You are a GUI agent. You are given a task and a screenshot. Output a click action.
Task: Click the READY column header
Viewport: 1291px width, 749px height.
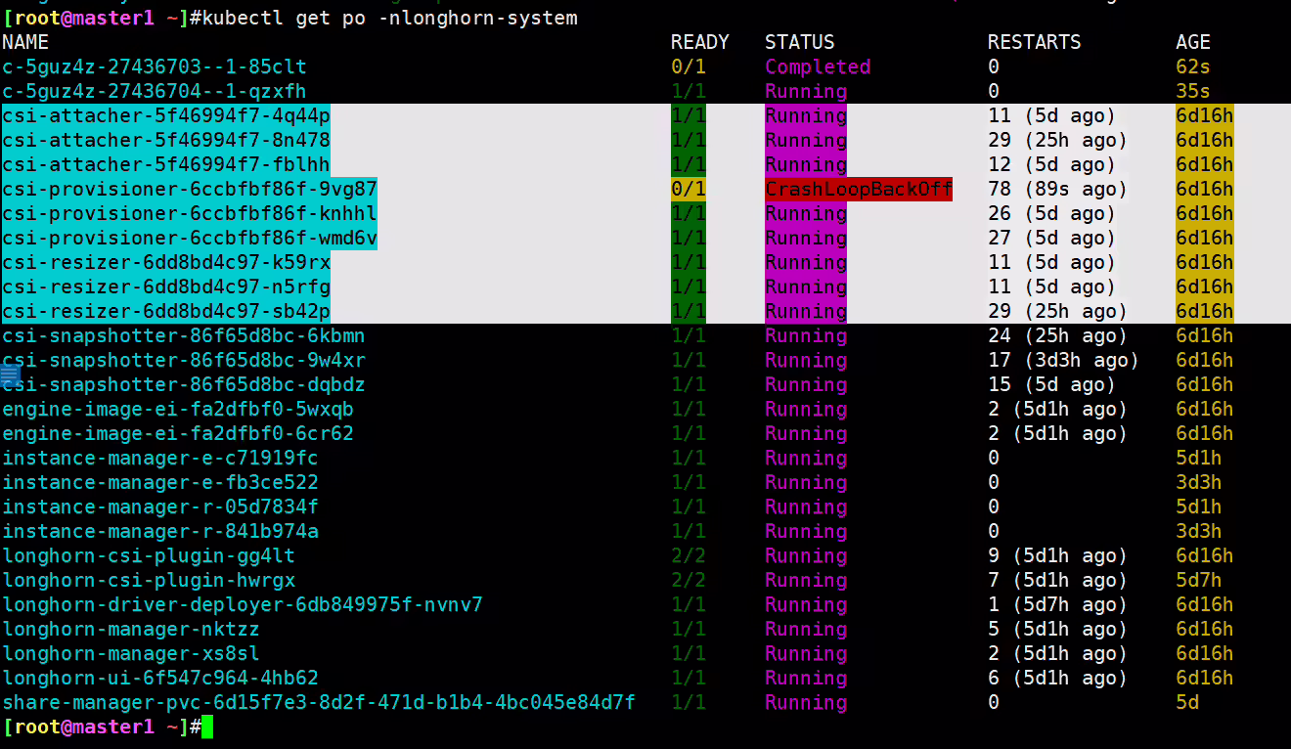click(x=700, y=42)
